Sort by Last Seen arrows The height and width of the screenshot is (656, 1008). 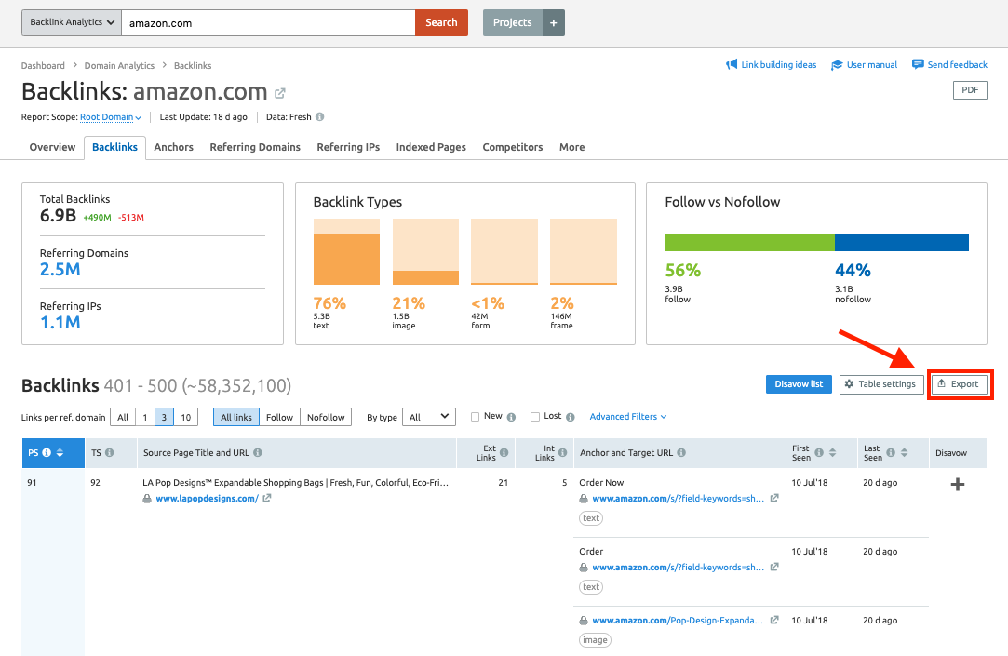point(904,453)
